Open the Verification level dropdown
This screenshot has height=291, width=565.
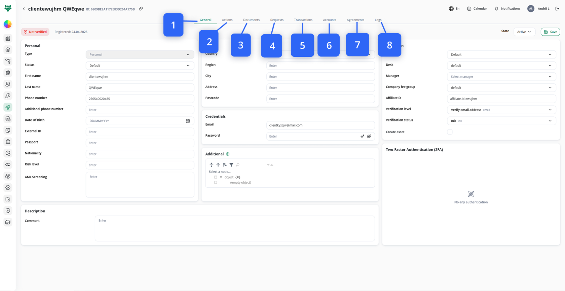click(501, 110)
